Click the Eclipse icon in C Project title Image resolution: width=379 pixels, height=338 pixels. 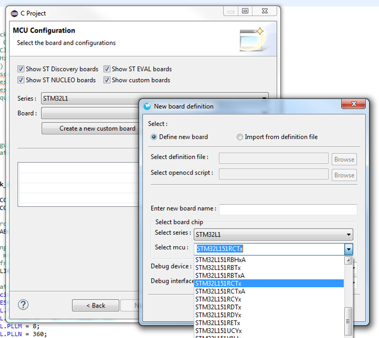click(14, 13)
